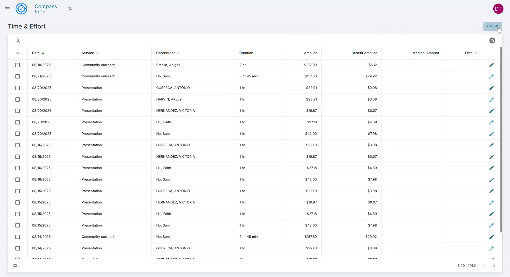This screenshot has height=277, width=510.
Task: Activate the search magnifier in the table toolbar
Action: pyautogui.click(x=18, y=40)
